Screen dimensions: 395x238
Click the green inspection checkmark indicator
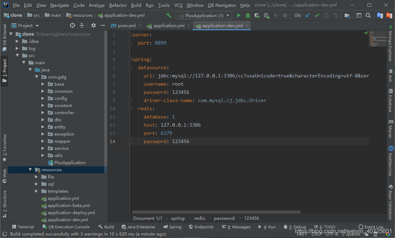click(366, 33)
